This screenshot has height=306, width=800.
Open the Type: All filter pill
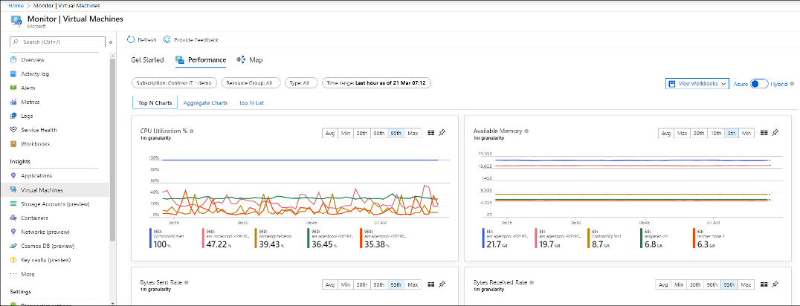click(x=301, y=82)
